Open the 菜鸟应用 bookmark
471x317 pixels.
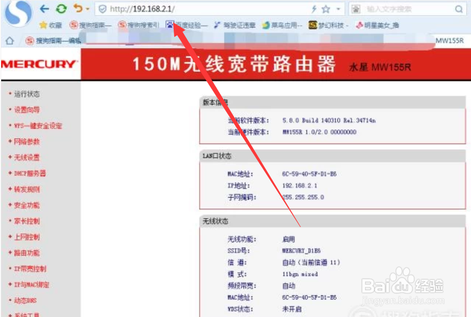[x=282, y=25]
